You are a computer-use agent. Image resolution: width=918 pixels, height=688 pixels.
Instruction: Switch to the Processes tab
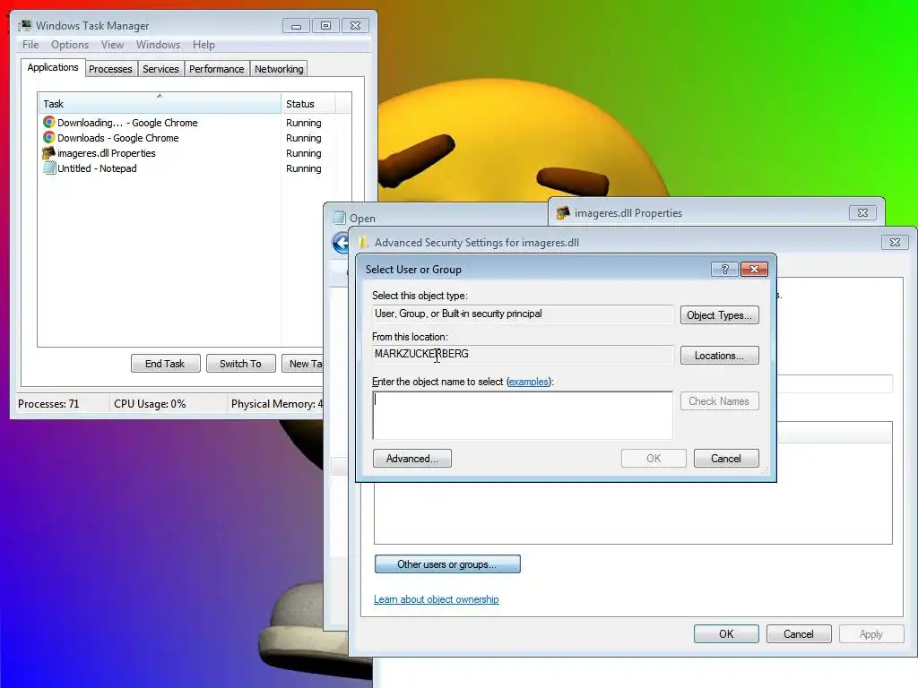pyautogui.click(x=110, y=69)
